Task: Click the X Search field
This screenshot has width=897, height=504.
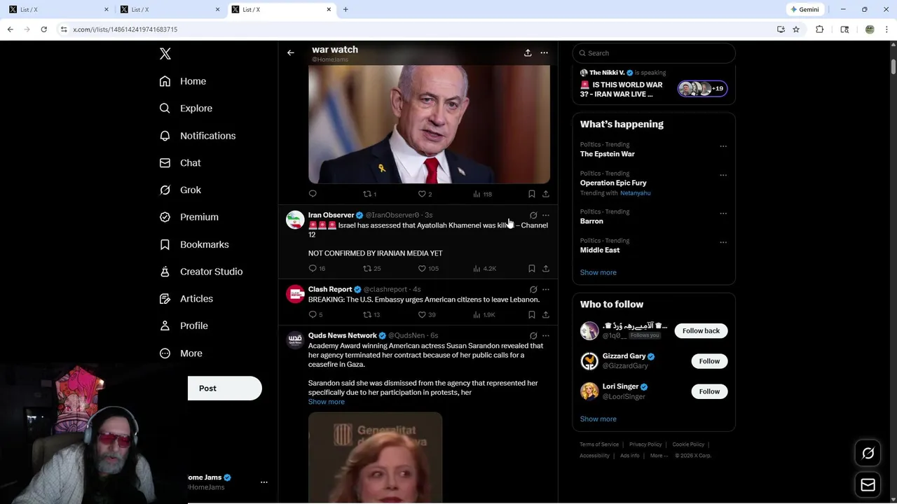Action: (654, 53)
